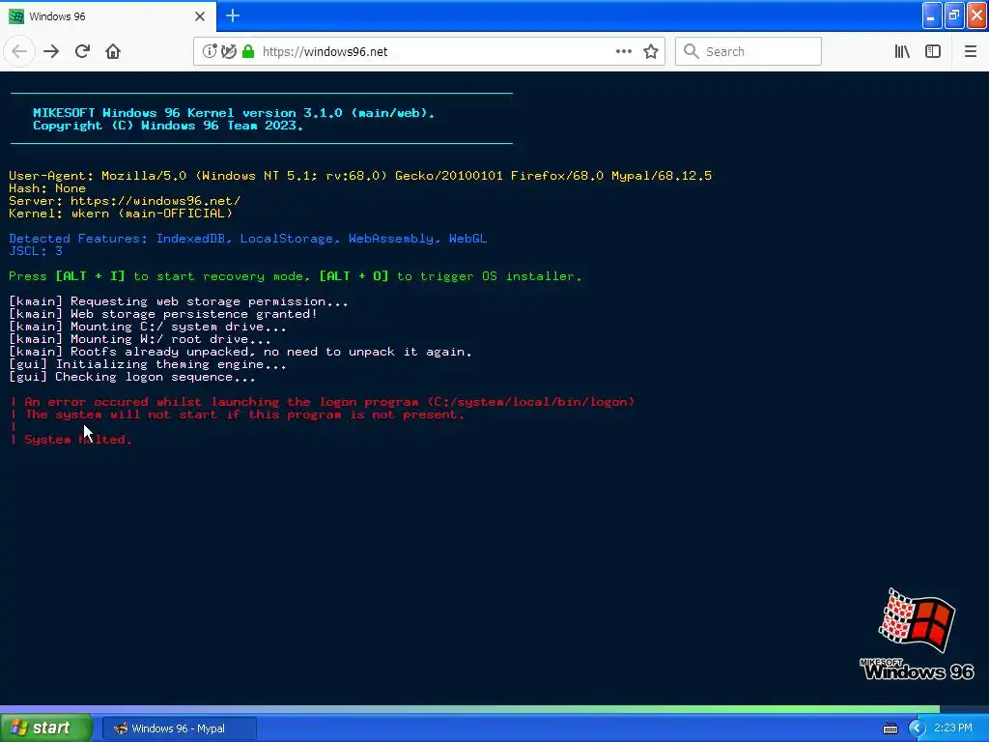
Task: Toggle the sidebar view icon
Action: pyautogui.click(x=933, y=51)
